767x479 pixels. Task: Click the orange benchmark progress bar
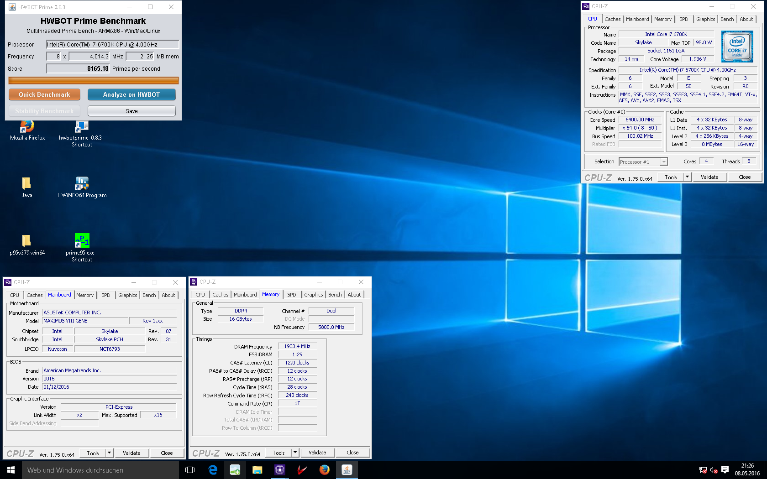pos(94,80)
